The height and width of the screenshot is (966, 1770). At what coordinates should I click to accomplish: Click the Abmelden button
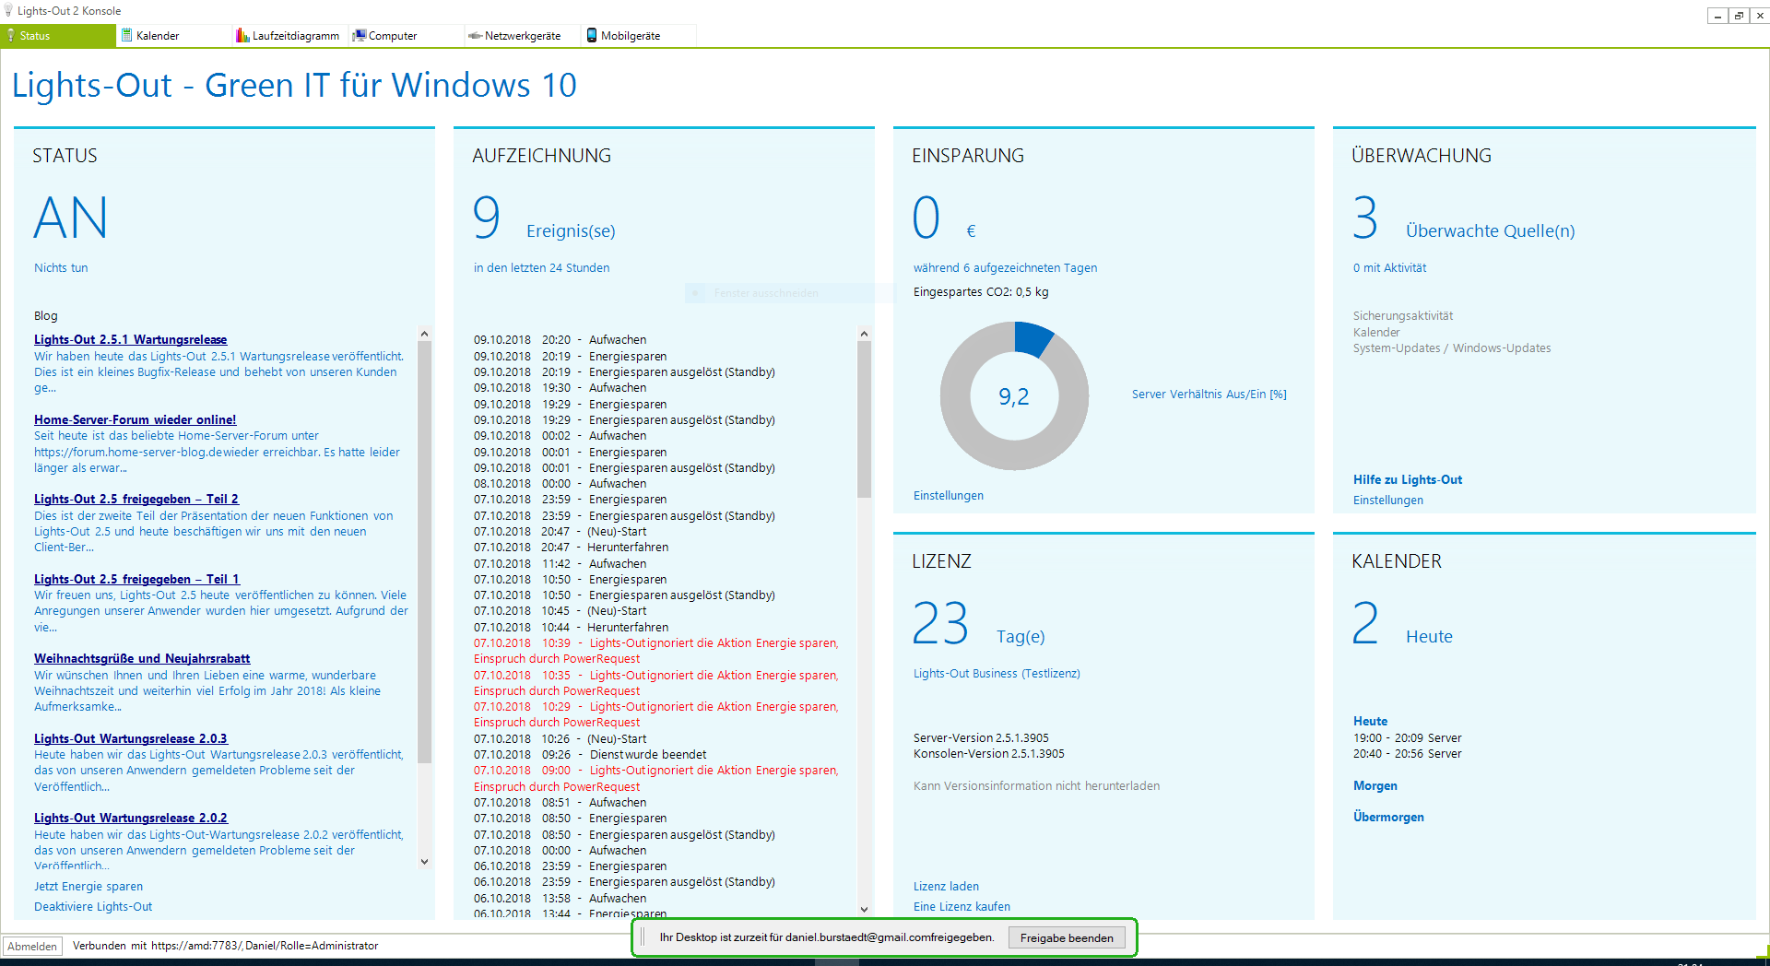click(x=32, y=946)
